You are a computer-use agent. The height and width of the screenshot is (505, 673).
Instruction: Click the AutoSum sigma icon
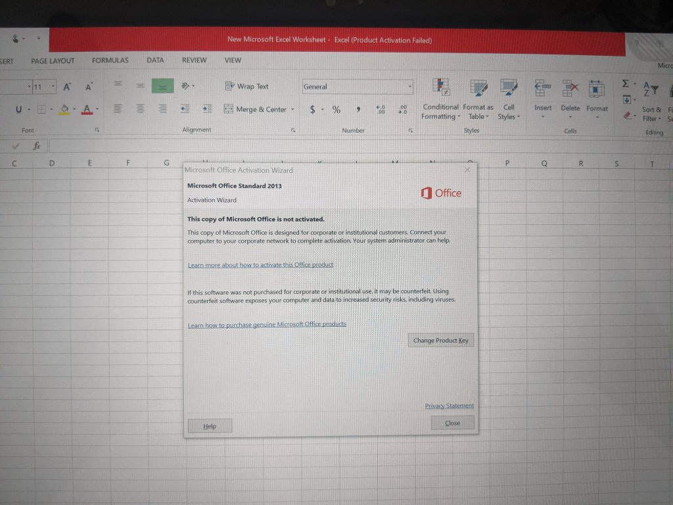(x=626, y=84)
